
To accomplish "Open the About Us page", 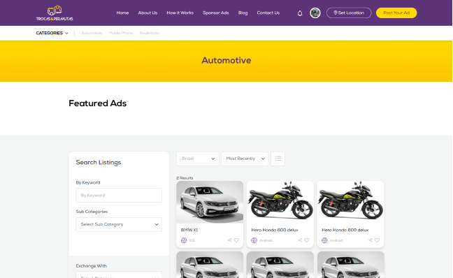I will (x=148, y=13).
